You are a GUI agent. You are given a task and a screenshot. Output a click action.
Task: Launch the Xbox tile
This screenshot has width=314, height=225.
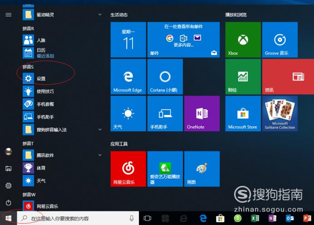[x=243, y=40]
